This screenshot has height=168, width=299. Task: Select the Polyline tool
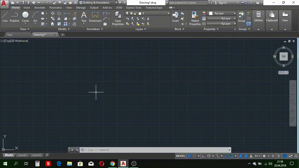click(x=15, y=17)
